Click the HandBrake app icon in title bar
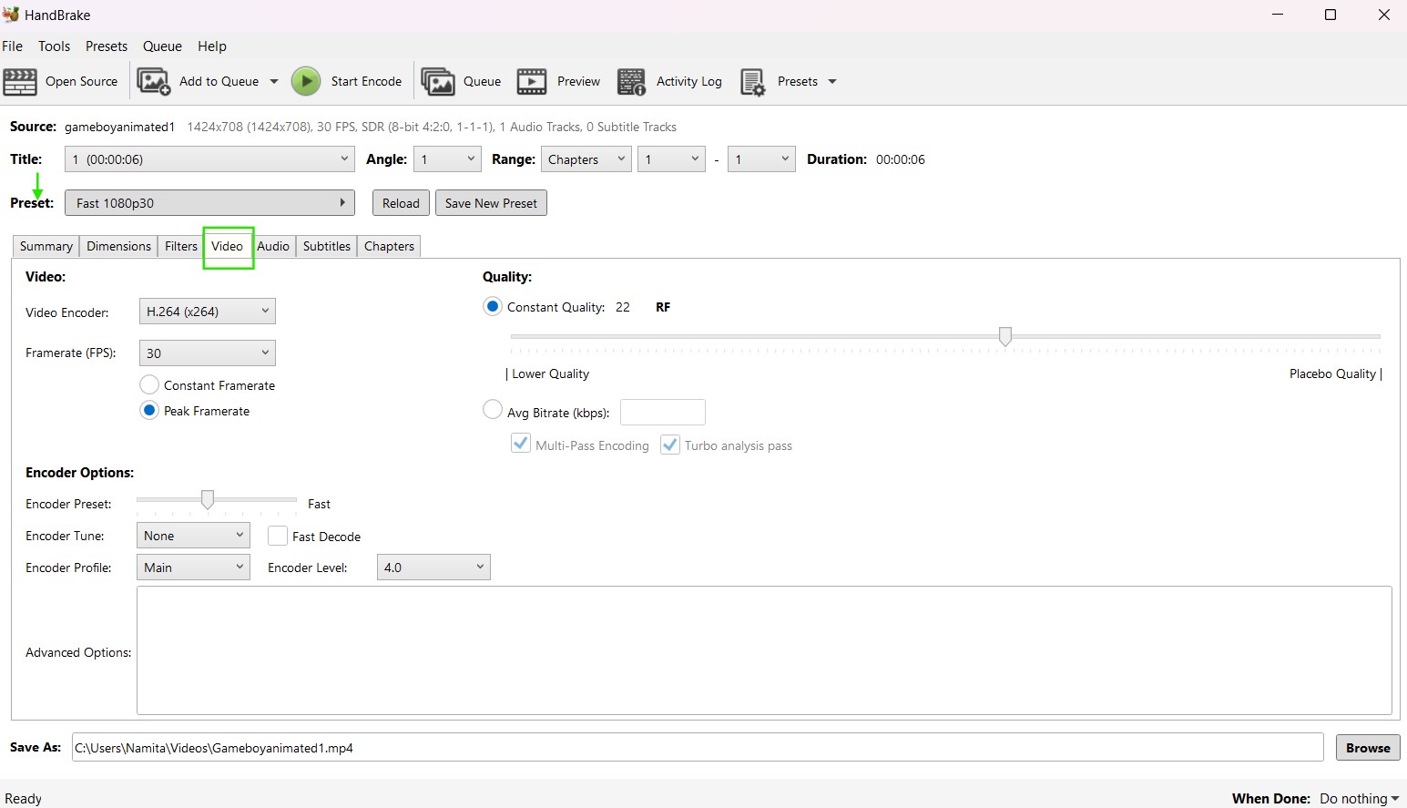Image resolution: width=1407 pixels, height=808 pixels. click(x=11, y=15)
